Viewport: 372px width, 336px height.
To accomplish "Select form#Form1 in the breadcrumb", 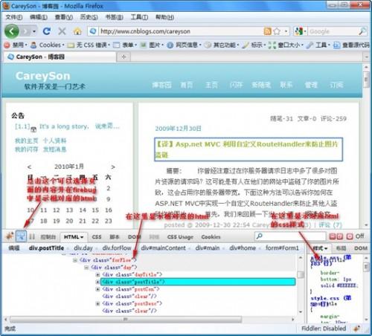I will point(282,248).
